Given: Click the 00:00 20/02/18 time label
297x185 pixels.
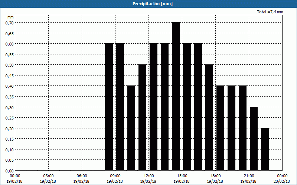Looking at the screenshot, I should pyautogui.click(x=282, y=179).
